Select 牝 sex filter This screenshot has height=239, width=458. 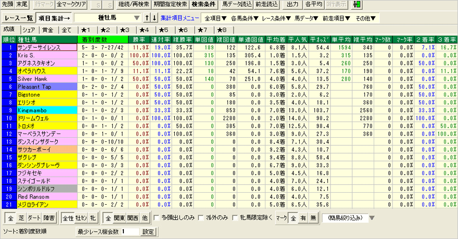93,218
